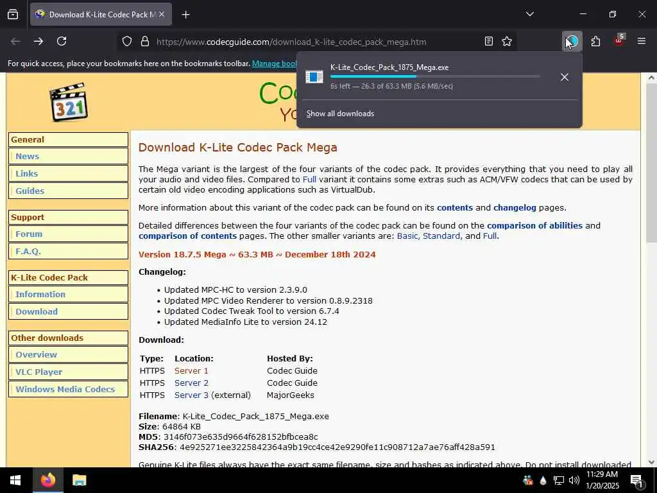657x493 pixels.
Task: Click page scrollbar down arrow
Action: pos(651,462)
